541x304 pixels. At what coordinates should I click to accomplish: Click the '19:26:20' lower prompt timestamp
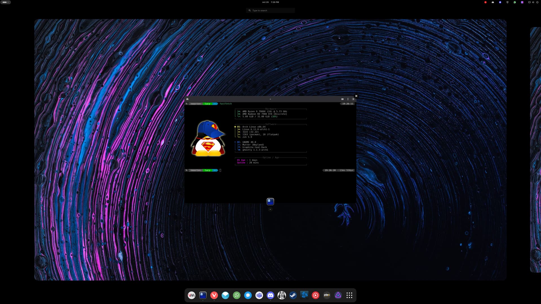tap(330, 170)
